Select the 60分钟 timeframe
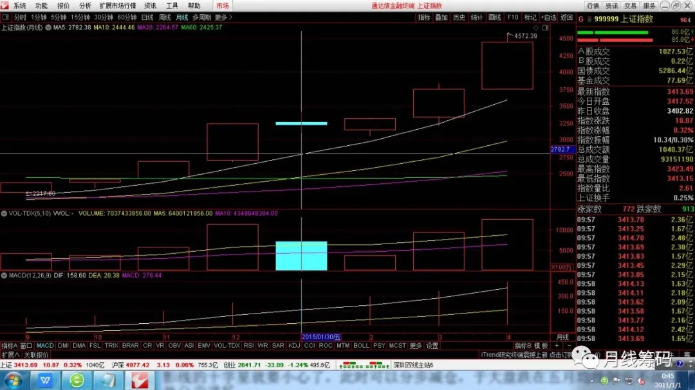The width and height of the screenshot is (695, 390). pyautogui.click(x=127, y=17)
